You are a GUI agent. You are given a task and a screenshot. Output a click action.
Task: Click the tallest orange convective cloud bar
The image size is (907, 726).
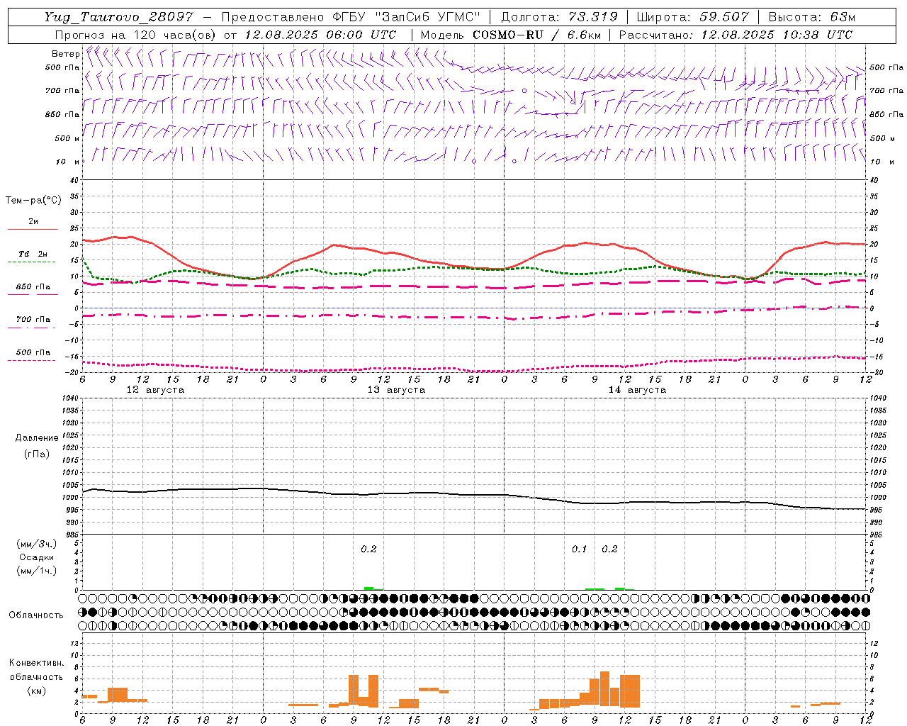coord(604,689)
